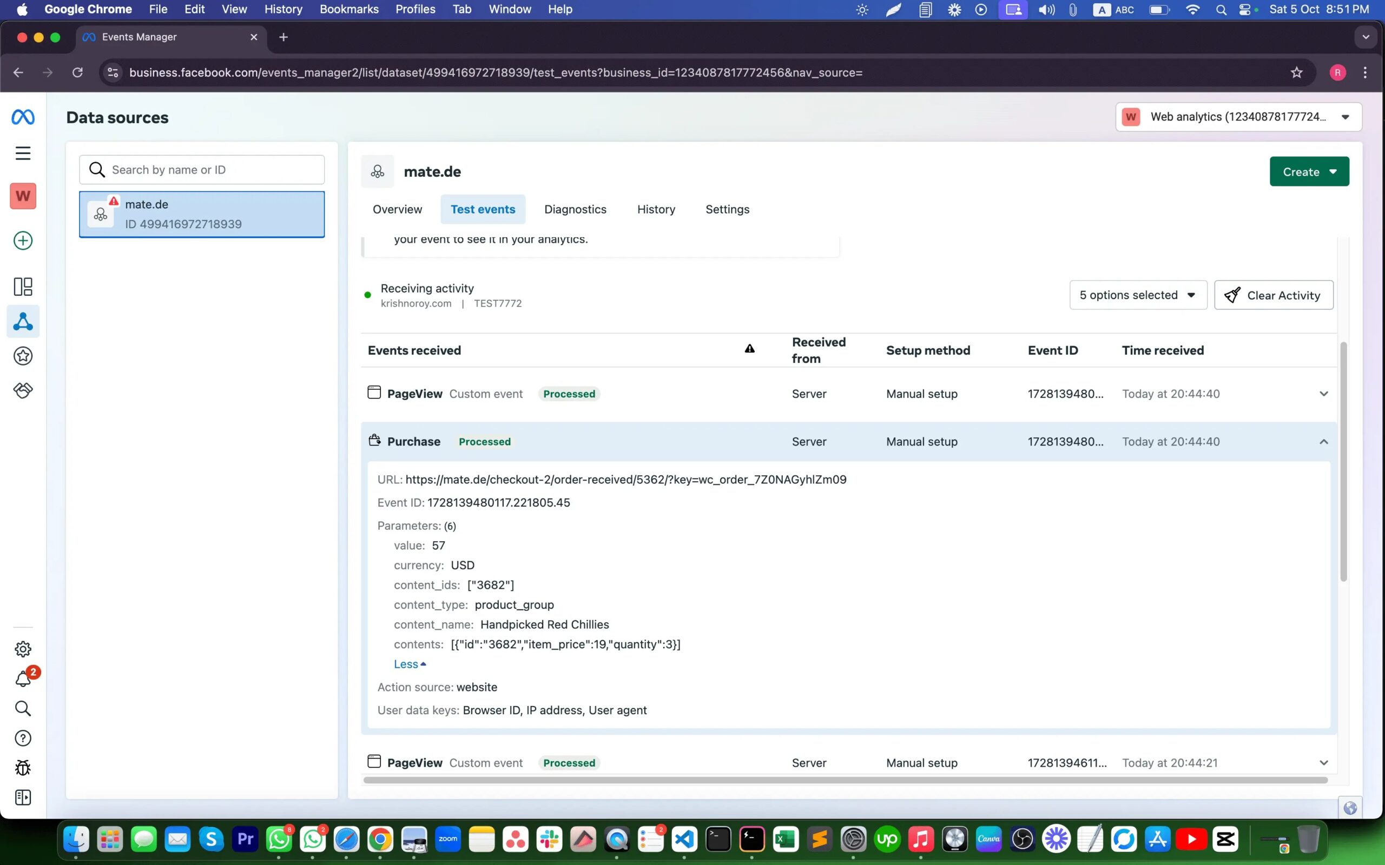Image resolution: width=1385 pixels, height=865 pixels.
Task: Click the magnifier search icon in sidebar
Action: [23, 709]
